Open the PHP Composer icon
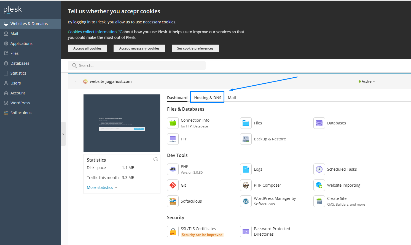Image resolution: width=411 pixels, height=245 pixels. [x=246, y=185]
